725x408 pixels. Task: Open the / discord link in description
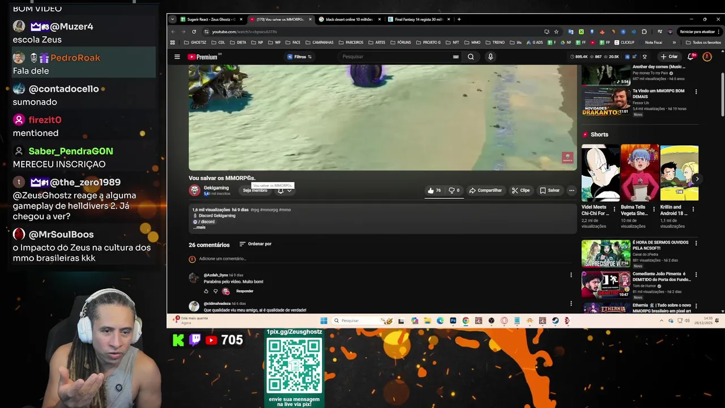pyautogui.click(x=204, y=222)
